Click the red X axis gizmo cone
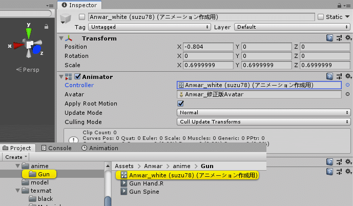 (18, 46)
